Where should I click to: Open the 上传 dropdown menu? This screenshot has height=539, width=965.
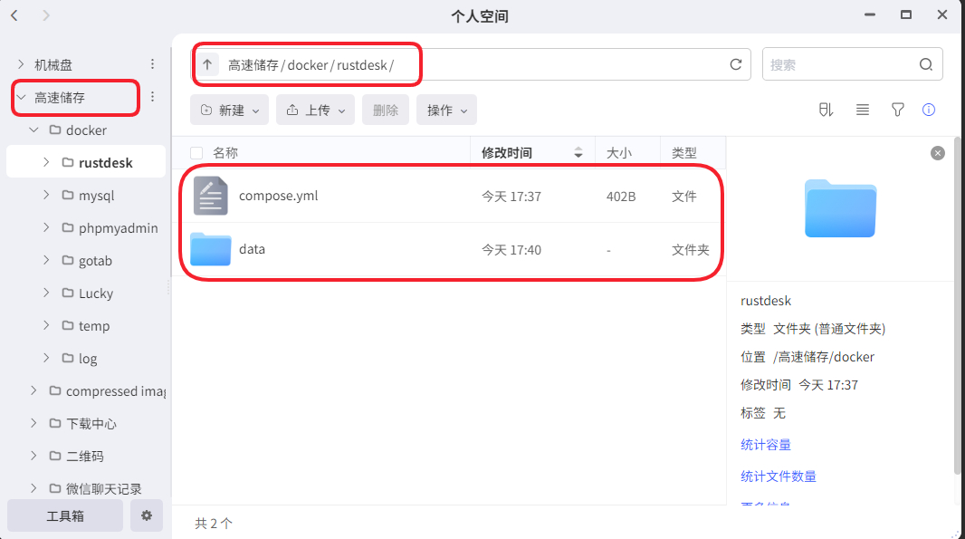point(315,110)
